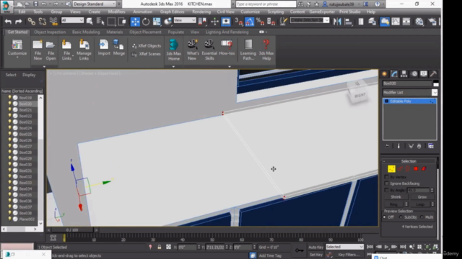Open the Create Selection Set dropdown
This screenshot has height=259, width=462.
(310, 20)
